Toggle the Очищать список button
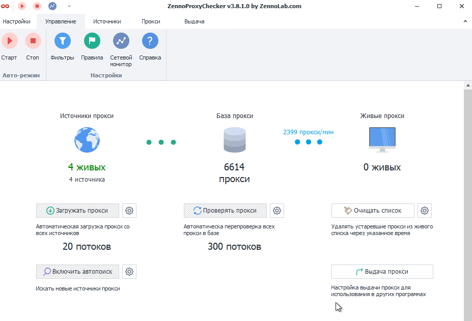The image size is (472, 321). (373, 211)
